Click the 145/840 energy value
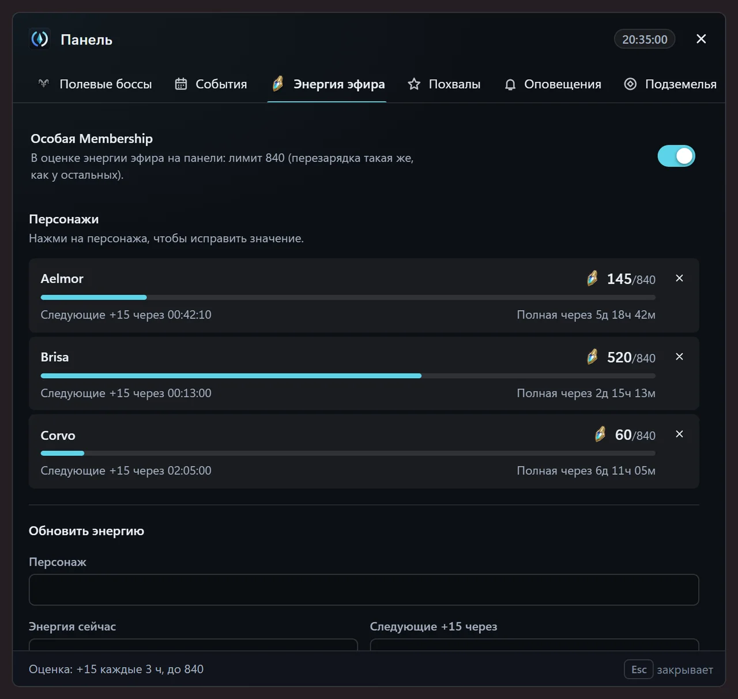This screenshot has width=738, height=699. point(631,279)
